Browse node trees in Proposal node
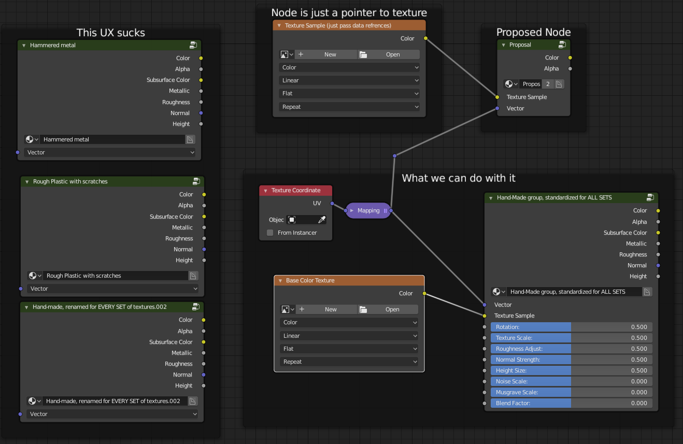Screen dimensions: 683x444 tap(511, 84)
